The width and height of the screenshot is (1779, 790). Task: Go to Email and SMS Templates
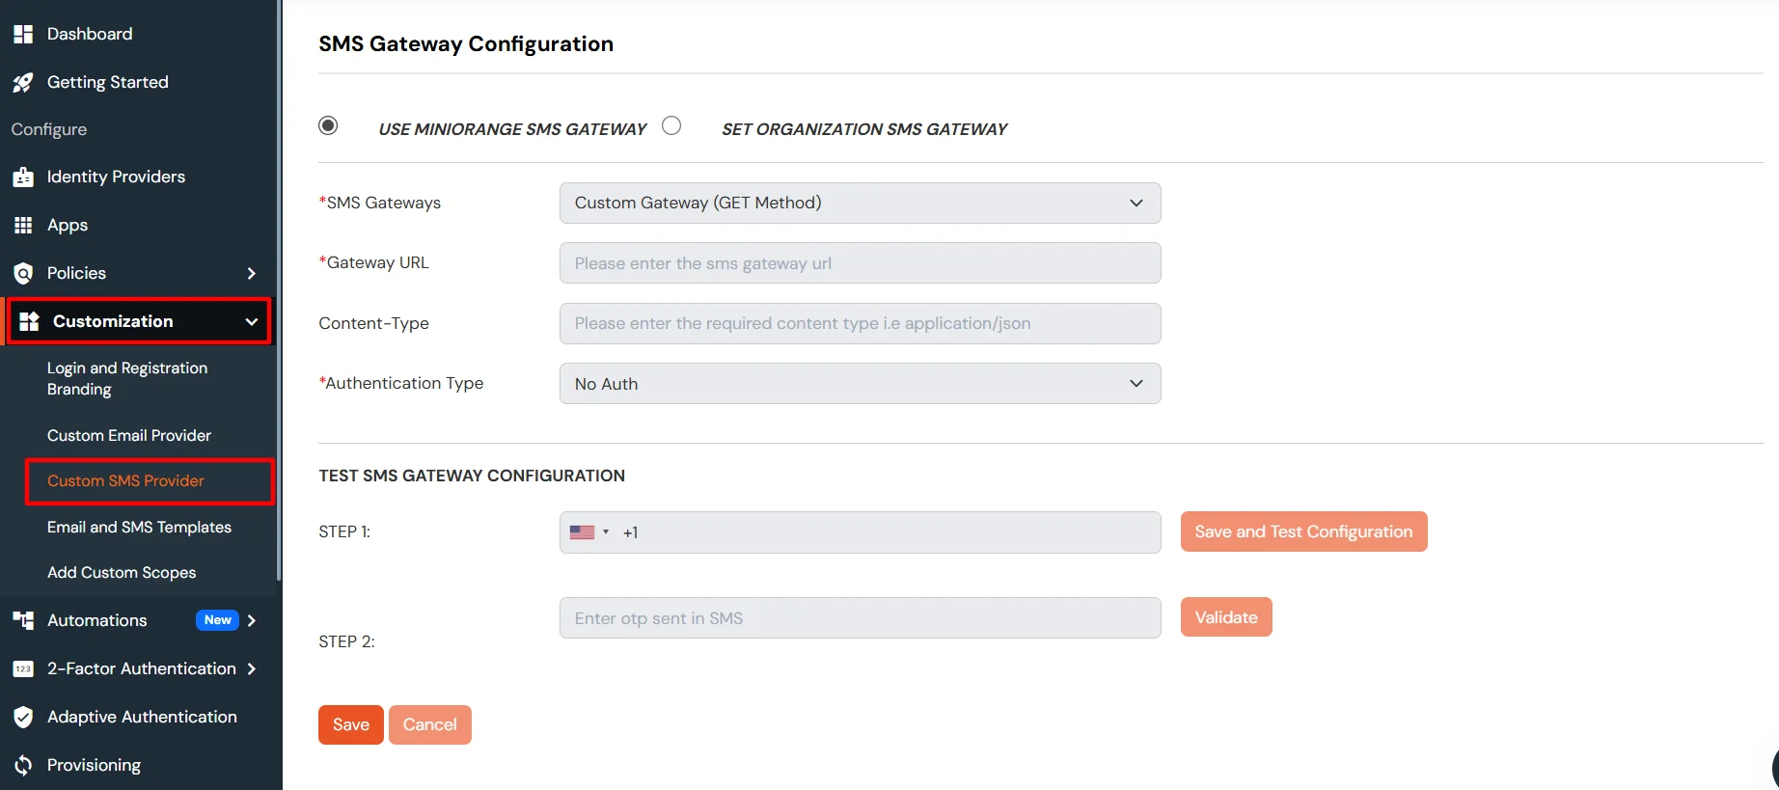point(139,527)
